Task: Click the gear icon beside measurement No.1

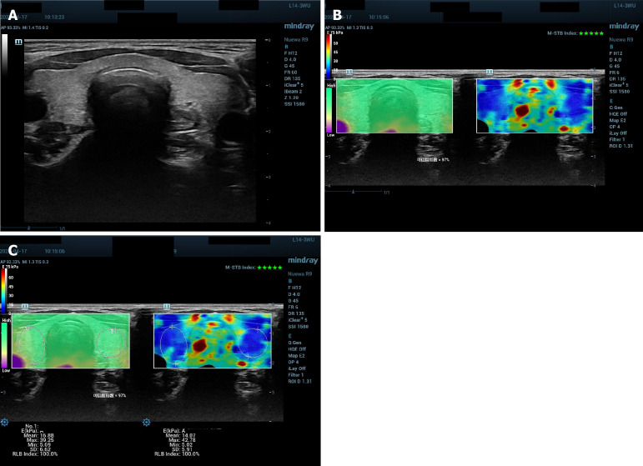Action: point(6,423)
